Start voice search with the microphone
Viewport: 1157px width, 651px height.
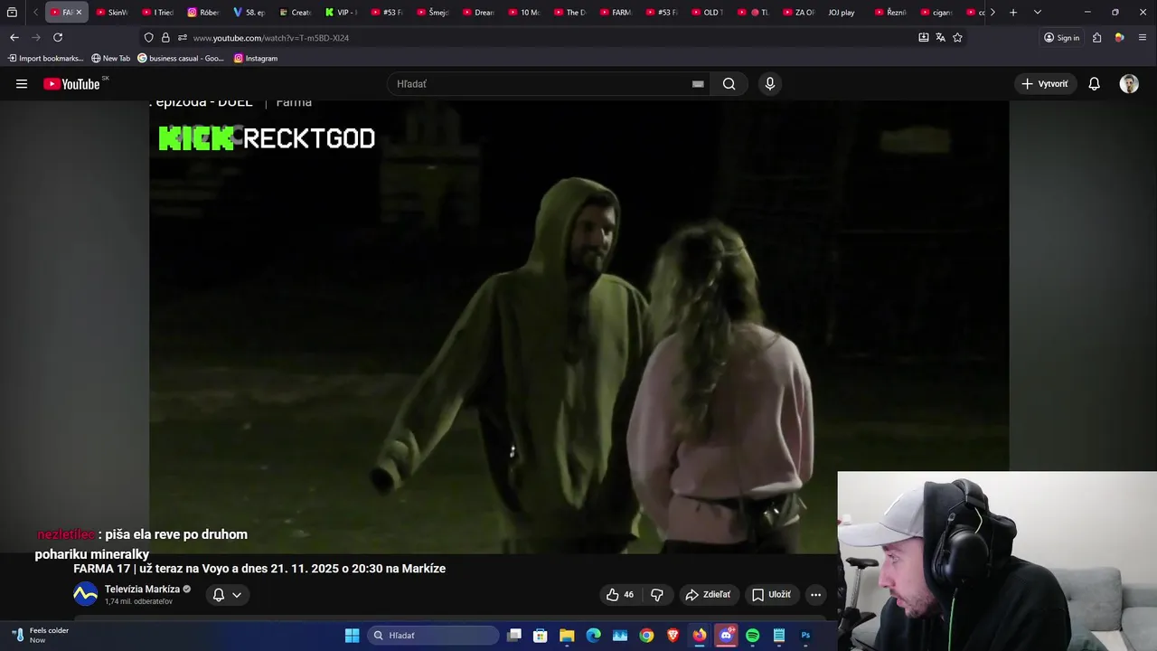(769, 84)
